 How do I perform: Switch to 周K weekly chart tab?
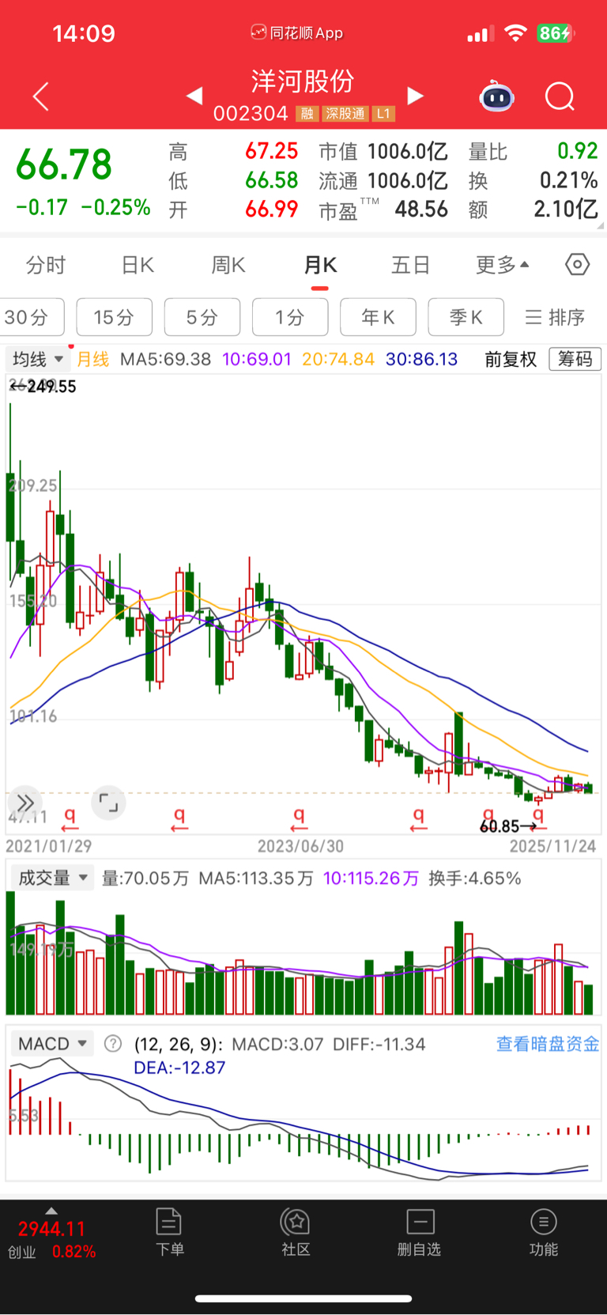228,265
